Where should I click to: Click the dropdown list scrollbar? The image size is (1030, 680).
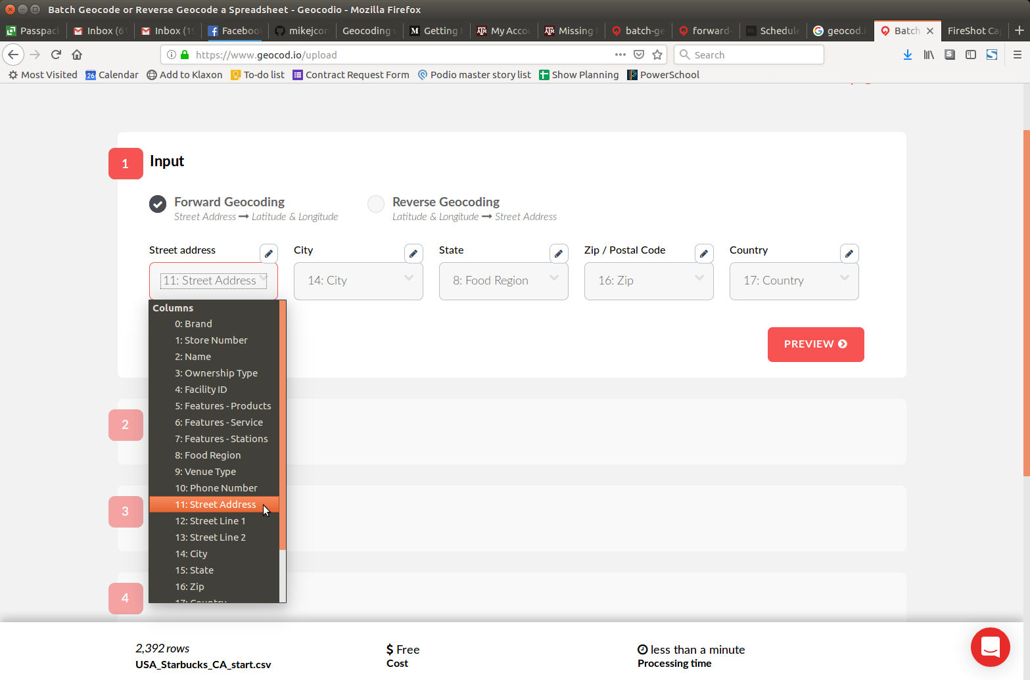click(283, 424)
